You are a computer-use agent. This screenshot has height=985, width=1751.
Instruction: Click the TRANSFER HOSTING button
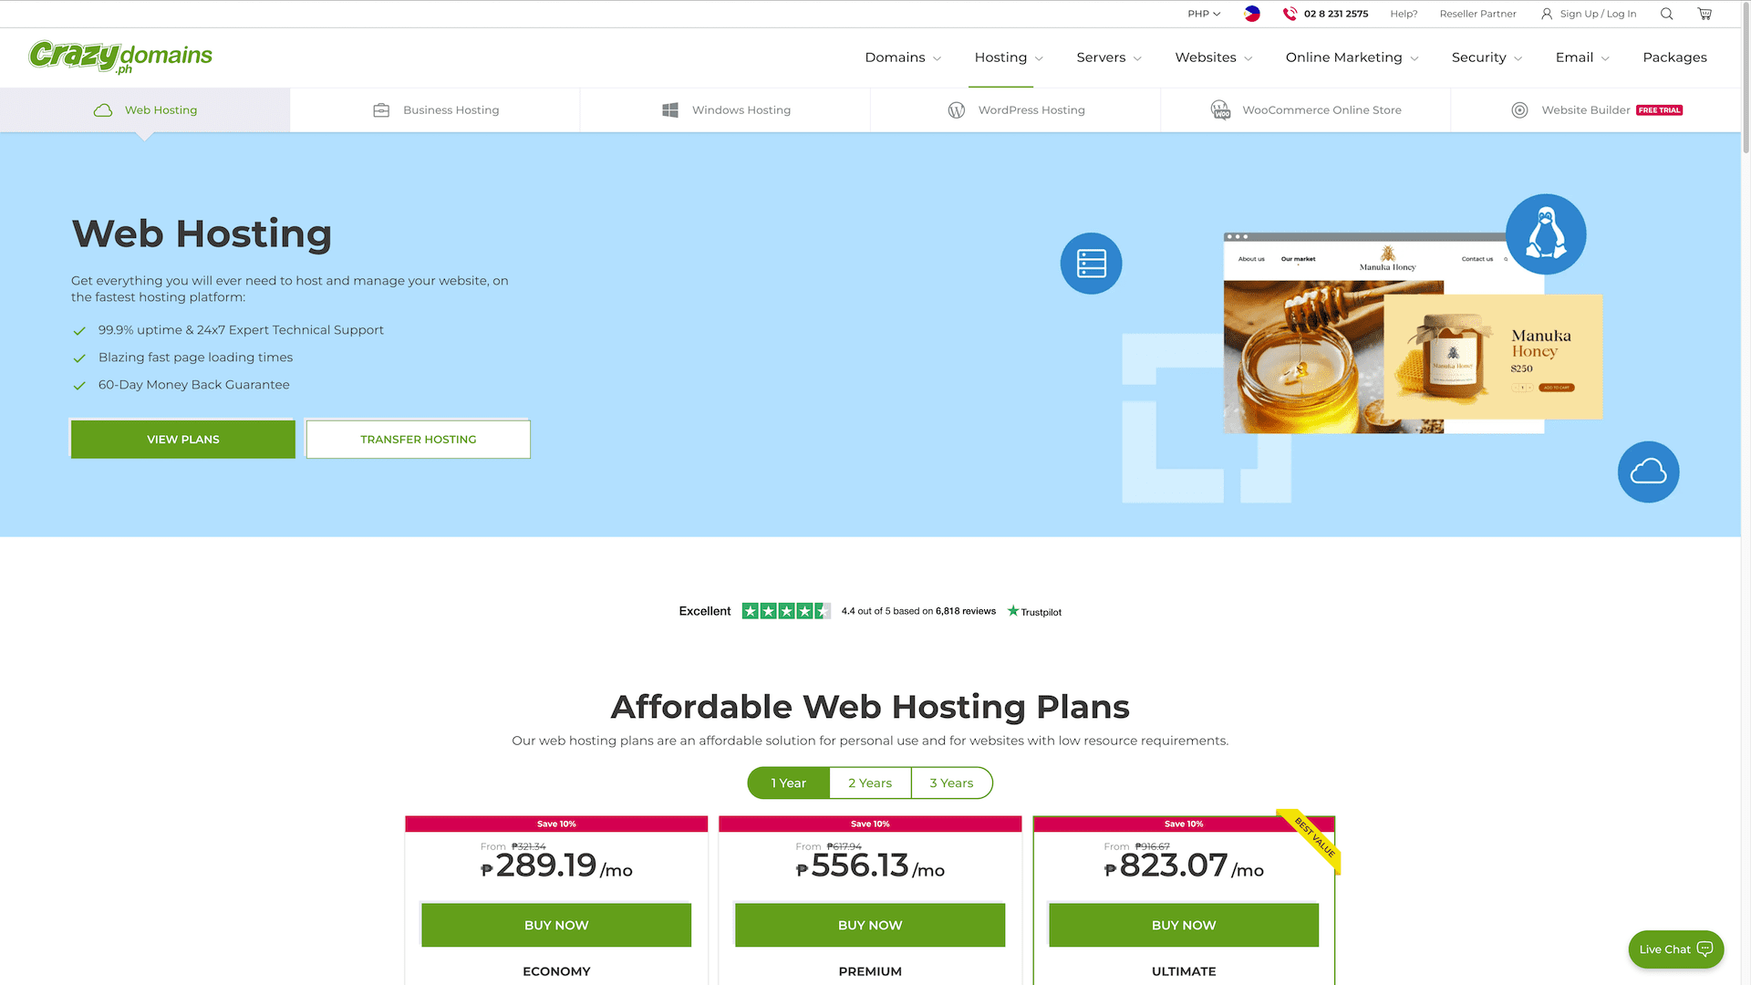419,440
